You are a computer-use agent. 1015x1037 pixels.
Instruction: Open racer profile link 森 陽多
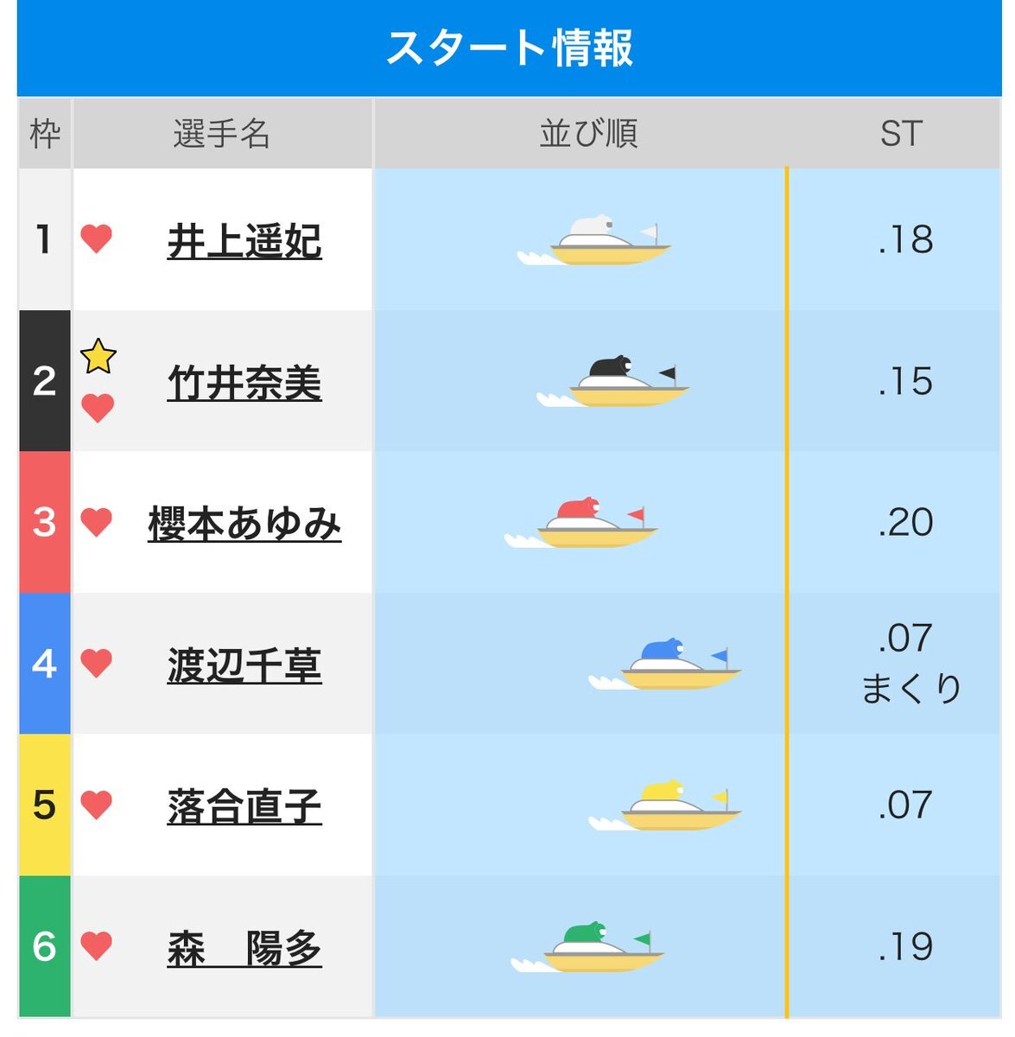(244, 948)
